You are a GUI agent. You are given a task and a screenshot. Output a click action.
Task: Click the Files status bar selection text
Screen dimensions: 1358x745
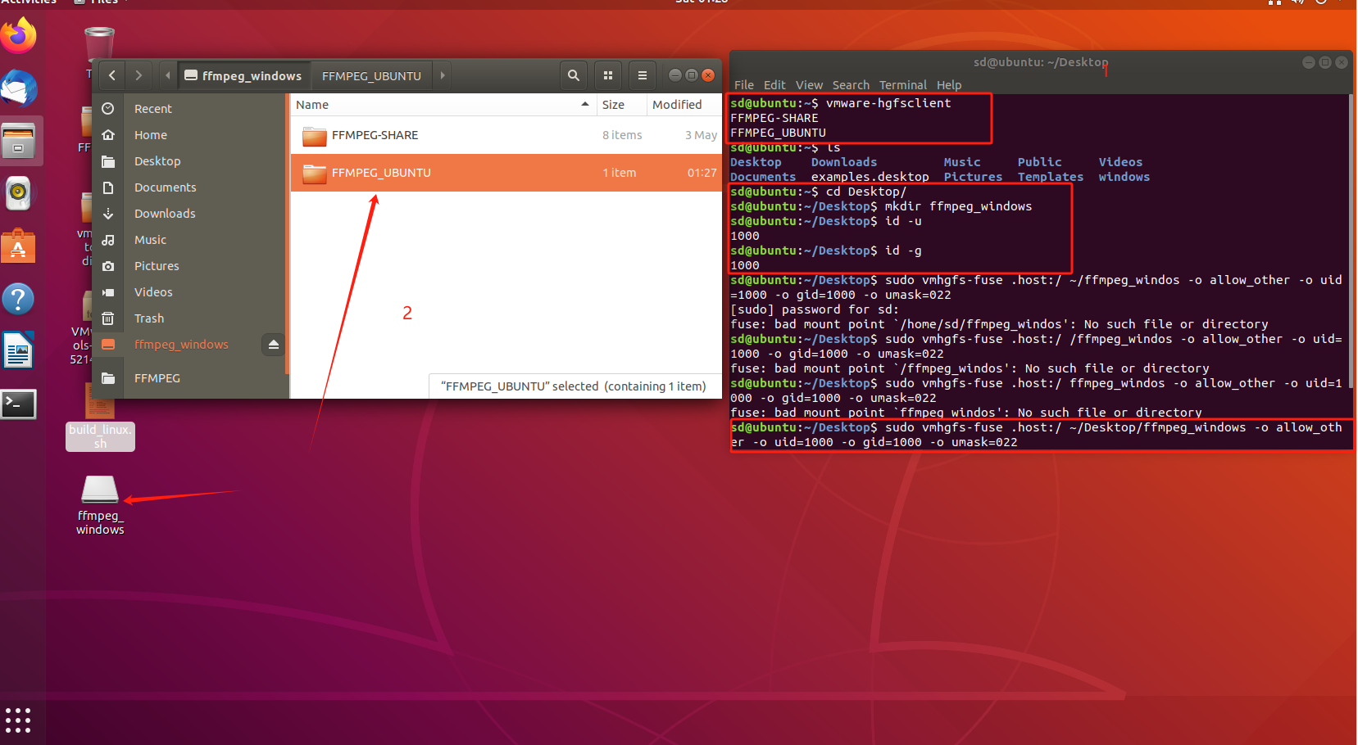point(574,386)
